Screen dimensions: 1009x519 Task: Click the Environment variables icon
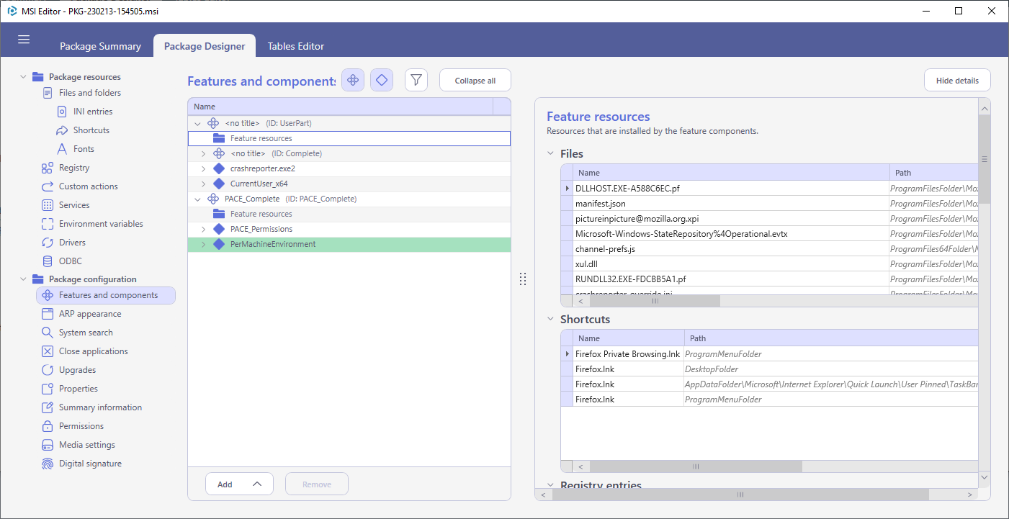point(48,224)
